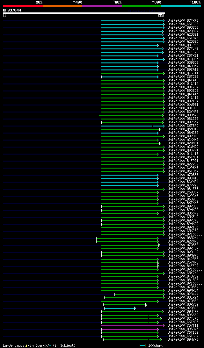
Task: Select the UniRef100_B9HYK8 label
Action: coord(183,340)
